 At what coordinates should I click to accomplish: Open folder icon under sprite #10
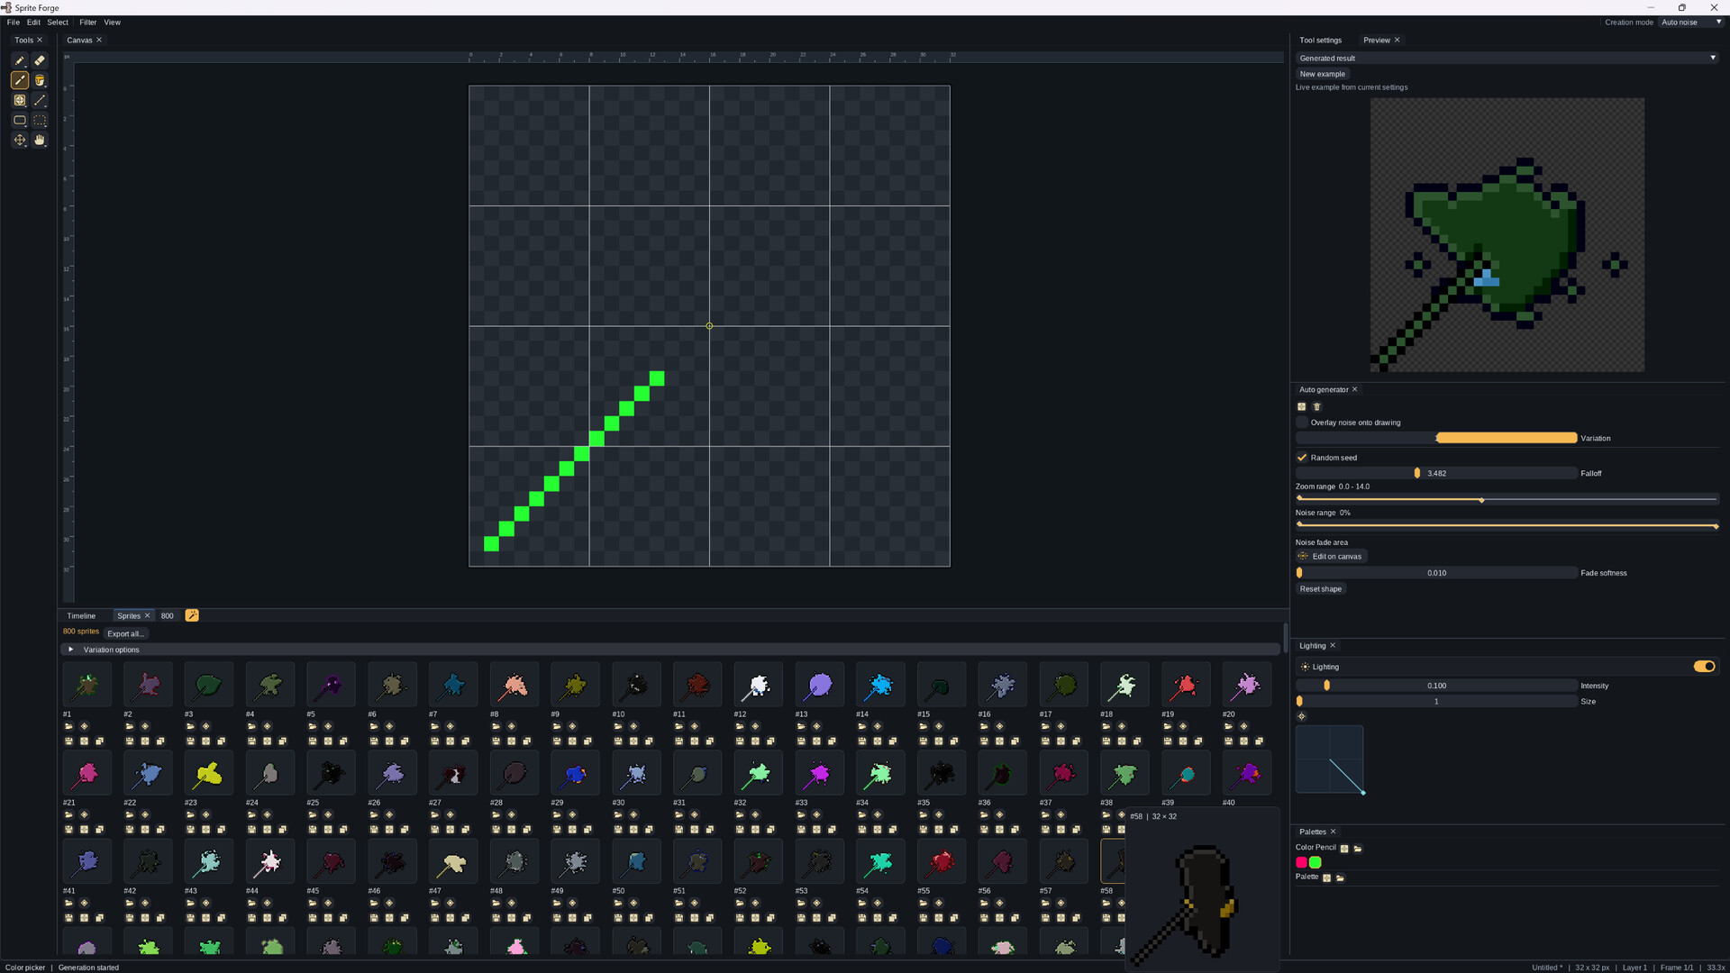pyautogui.click(x=618, y=726)
